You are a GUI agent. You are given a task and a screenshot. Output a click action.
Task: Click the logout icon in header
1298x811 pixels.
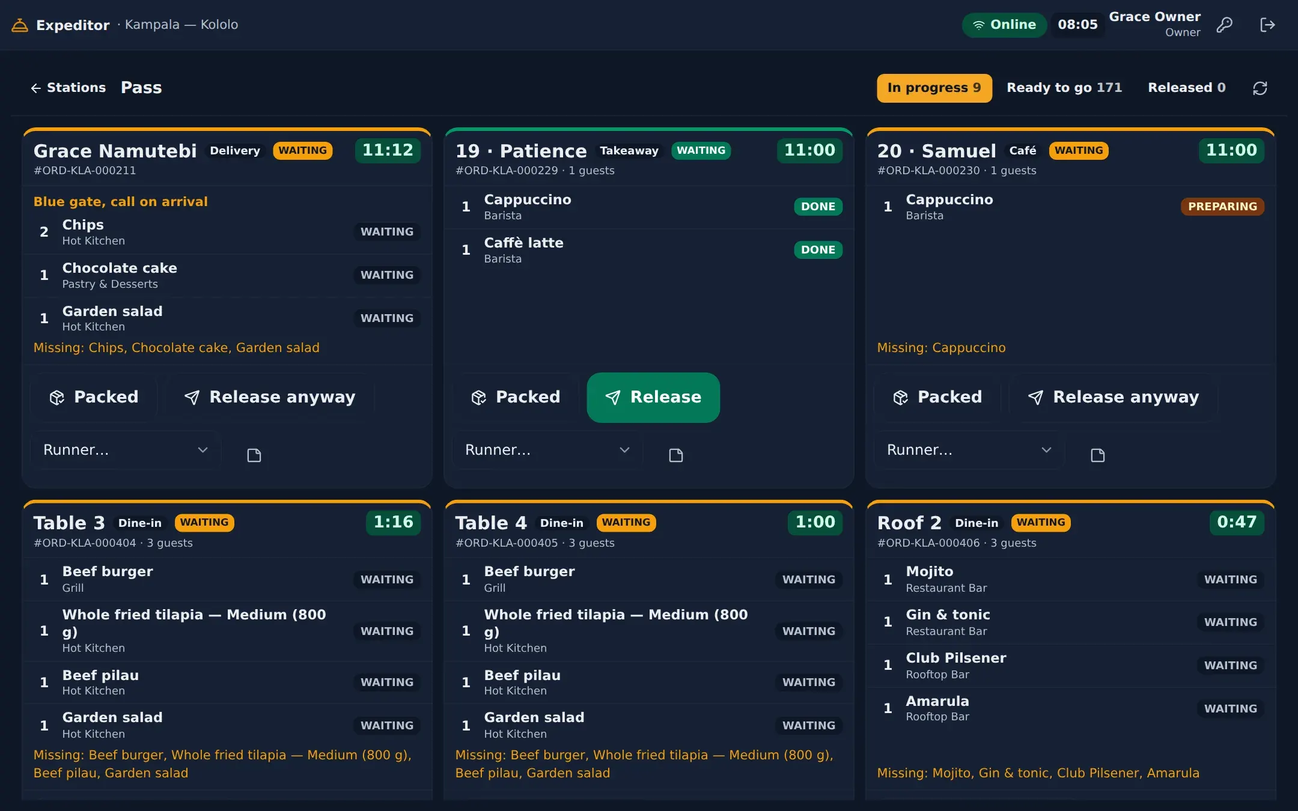coord(1267,25)
